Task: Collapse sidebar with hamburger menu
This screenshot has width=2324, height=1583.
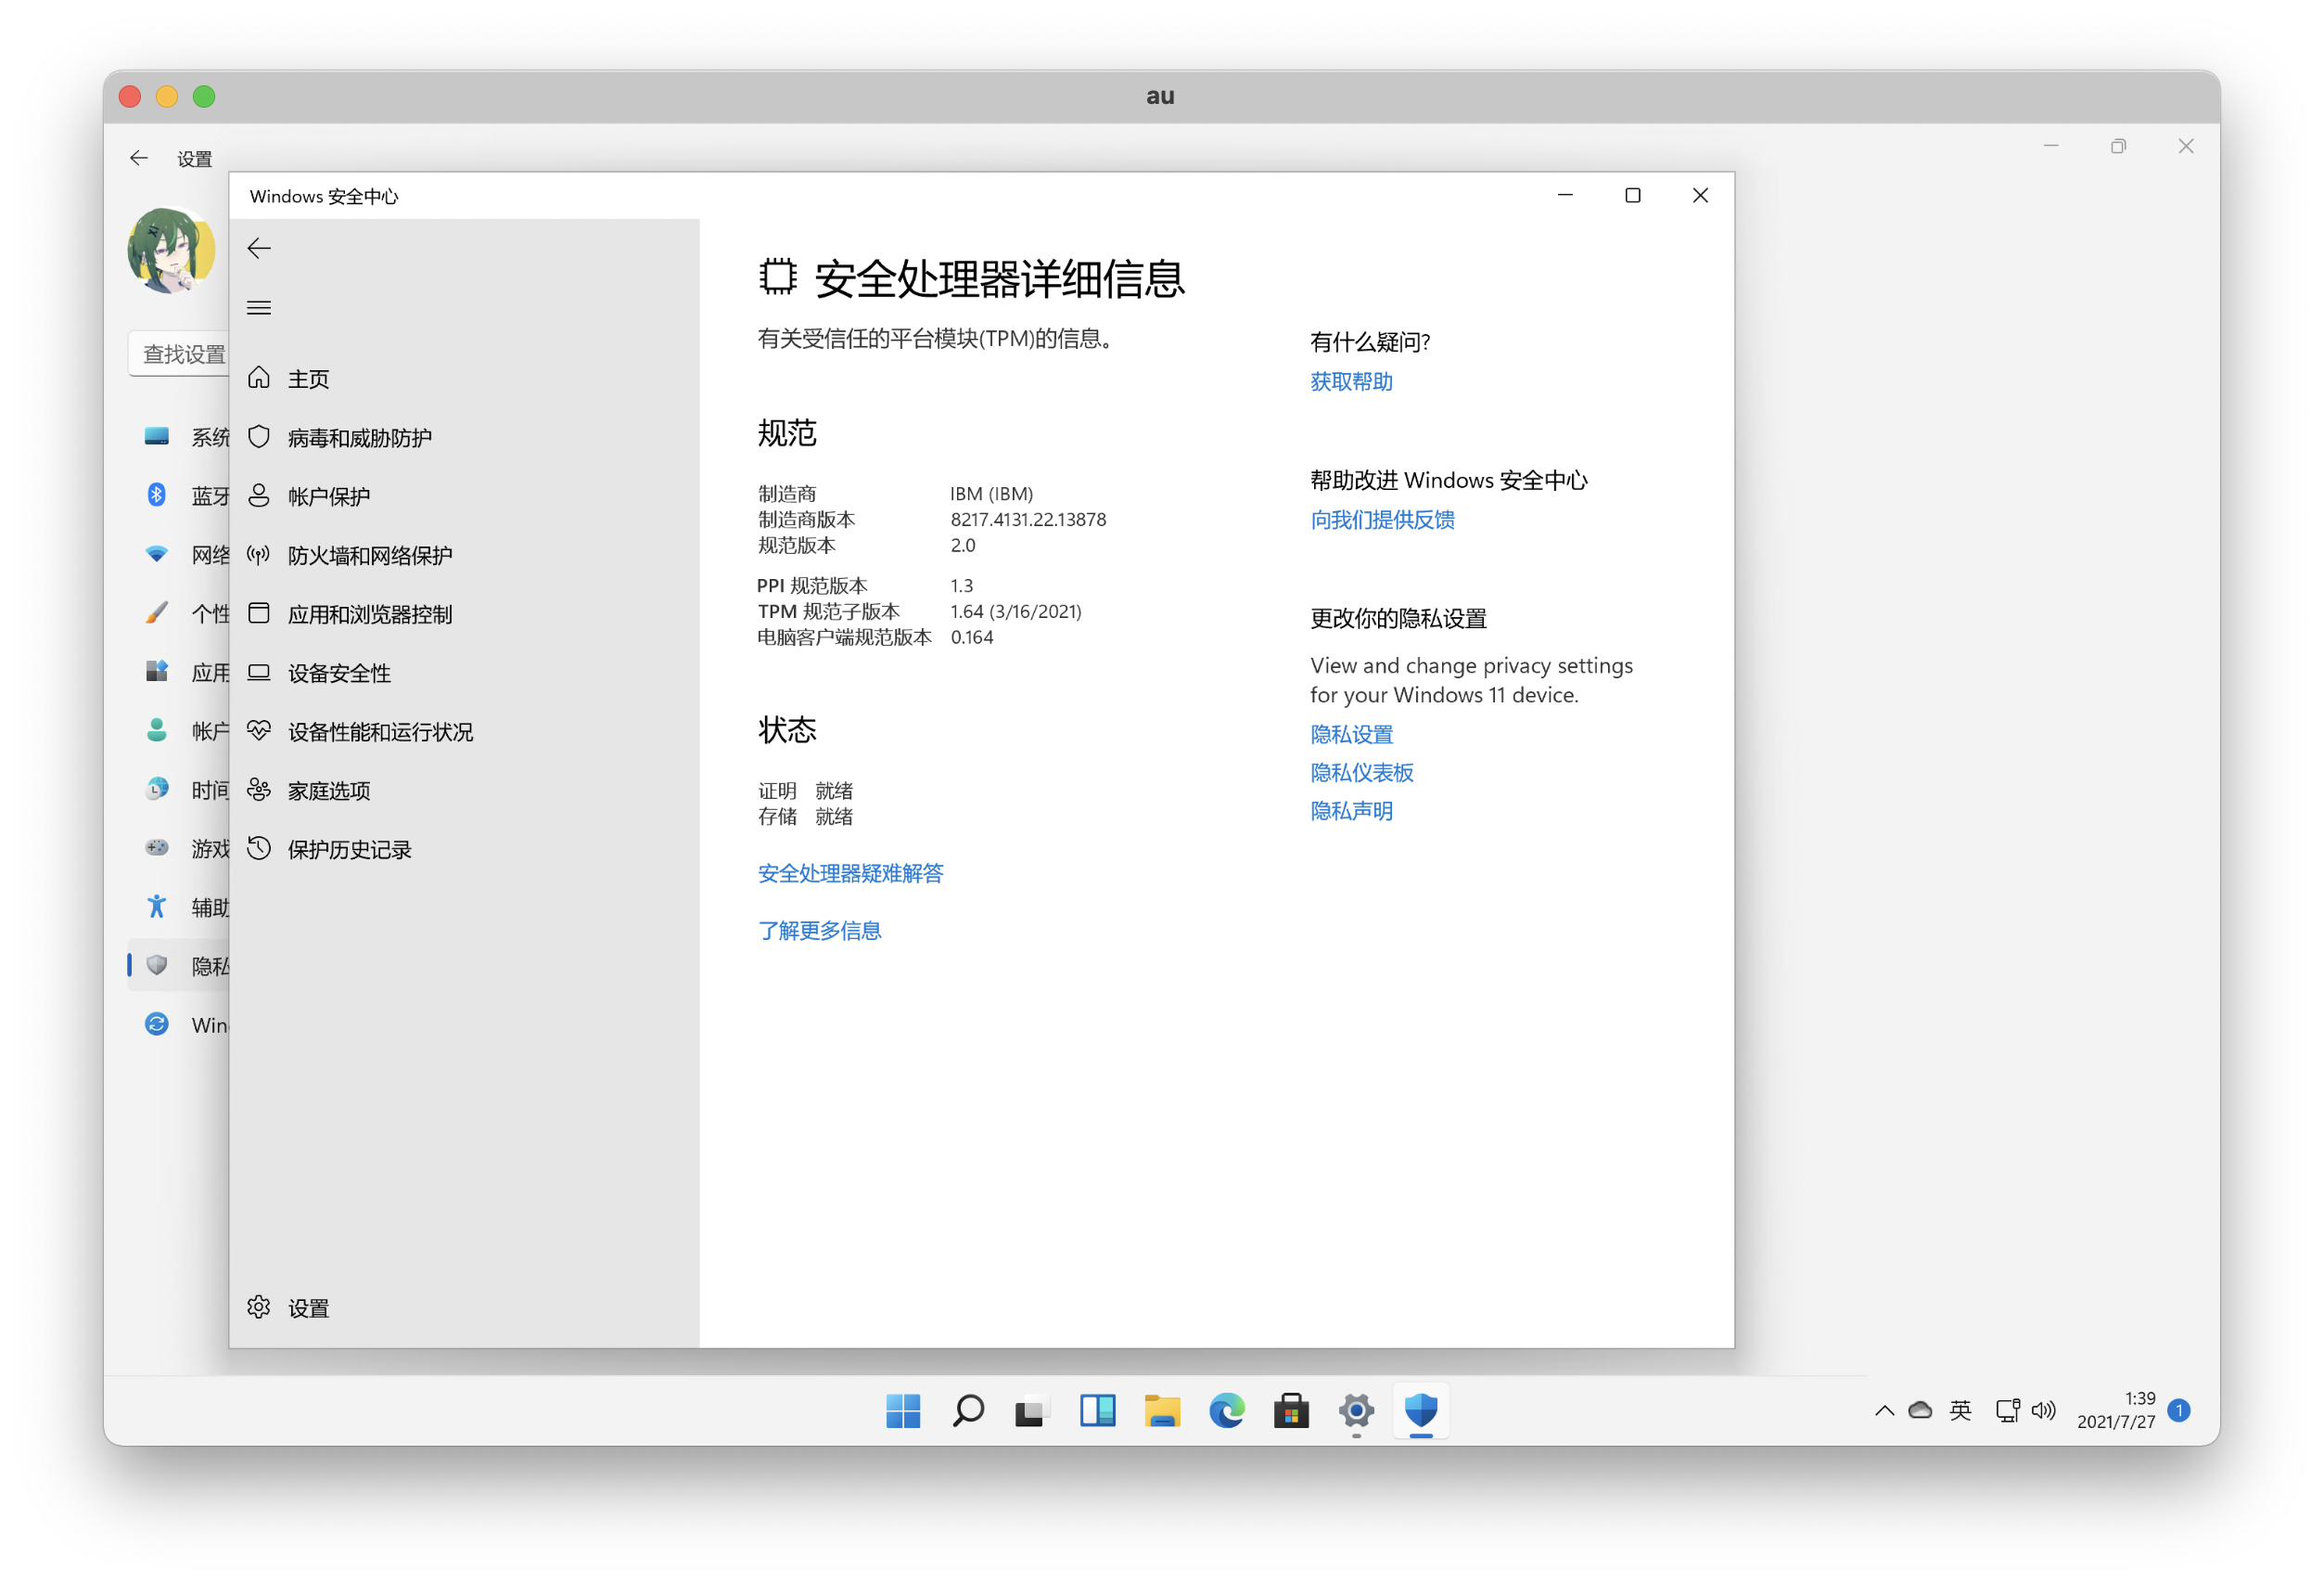Action: coord(258,307)
